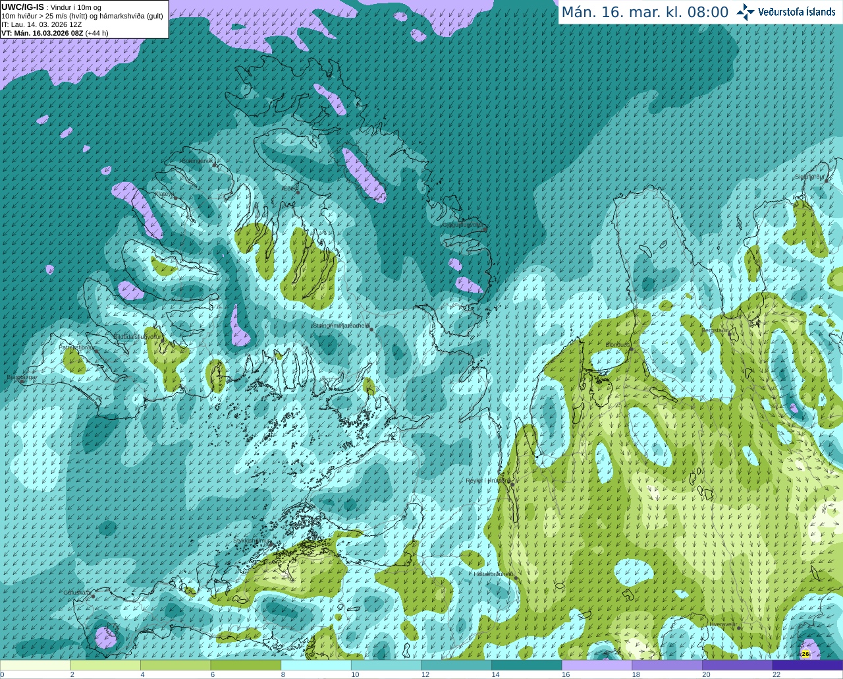Image resolution: width=843 pixels, height=679 pixels.
Task: Click the 18–20 m/s purple legend swatch
Action: pyautogui.click(x=667, y=665)
